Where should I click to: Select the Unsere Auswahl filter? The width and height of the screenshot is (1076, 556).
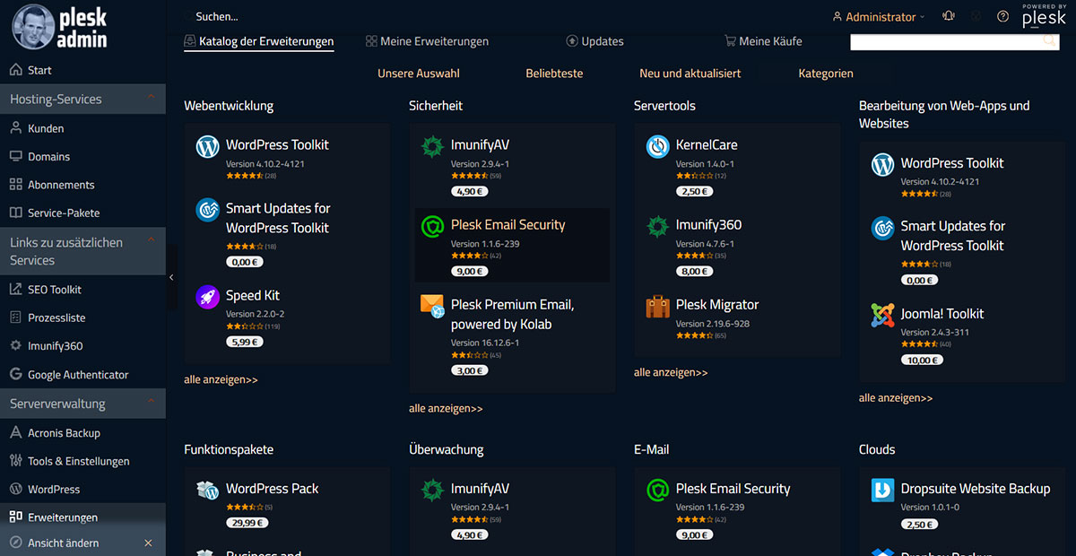coord(419,74)
